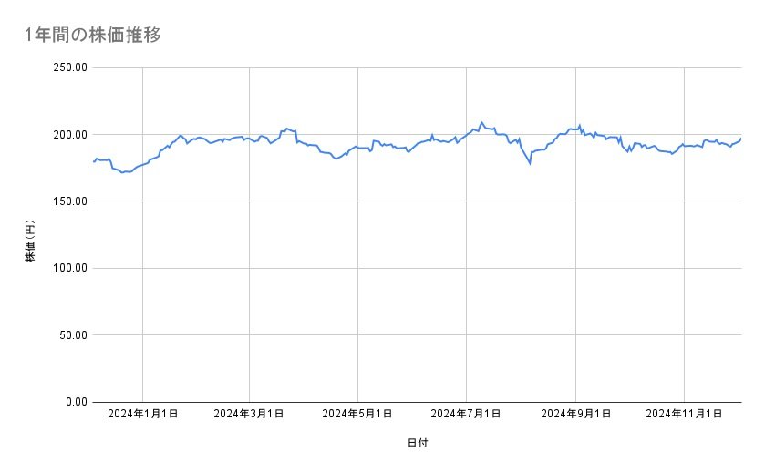This screenshot has height=473, width=765.
Task: Select the 150.00 y-axis label
Action: pyautogui.click(x=69, y=201)
